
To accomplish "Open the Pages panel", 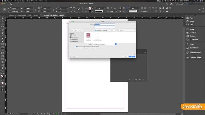I will (192, 18).
